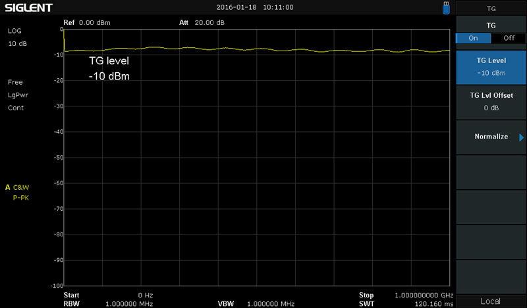
Task: Select the Stop frequency 1 GHz value
Action: coord(422,296)
